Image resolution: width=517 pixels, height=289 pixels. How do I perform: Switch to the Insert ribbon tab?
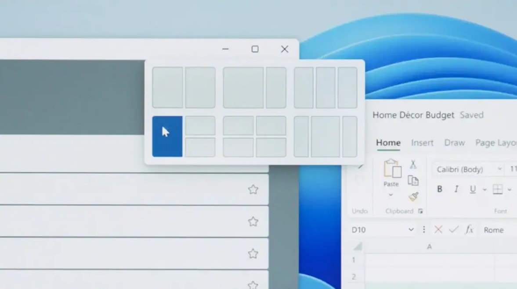click(x=422, y=143)
